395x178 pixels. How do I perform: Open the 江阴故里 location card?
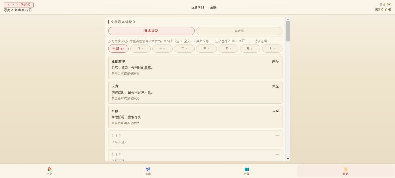coord(195,67)
